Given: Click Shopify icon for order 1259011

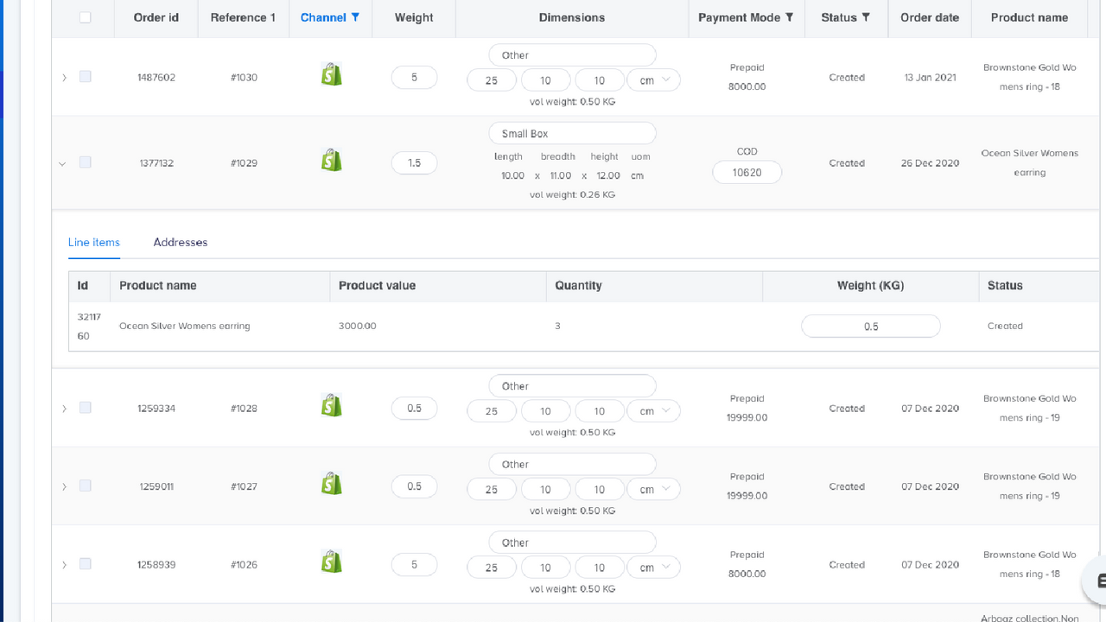Looking at the screenshot, I should [332, 483].
